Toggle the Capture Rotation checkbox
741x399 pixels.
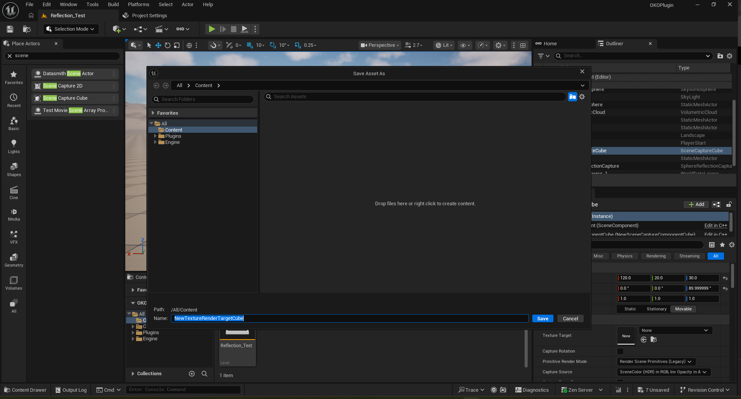click(620, 351)
